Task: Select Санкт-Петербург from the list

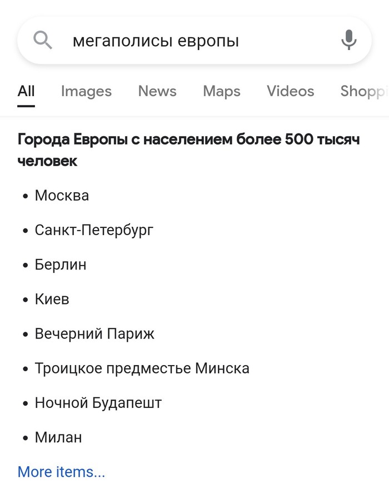Action: coord(94,230)
